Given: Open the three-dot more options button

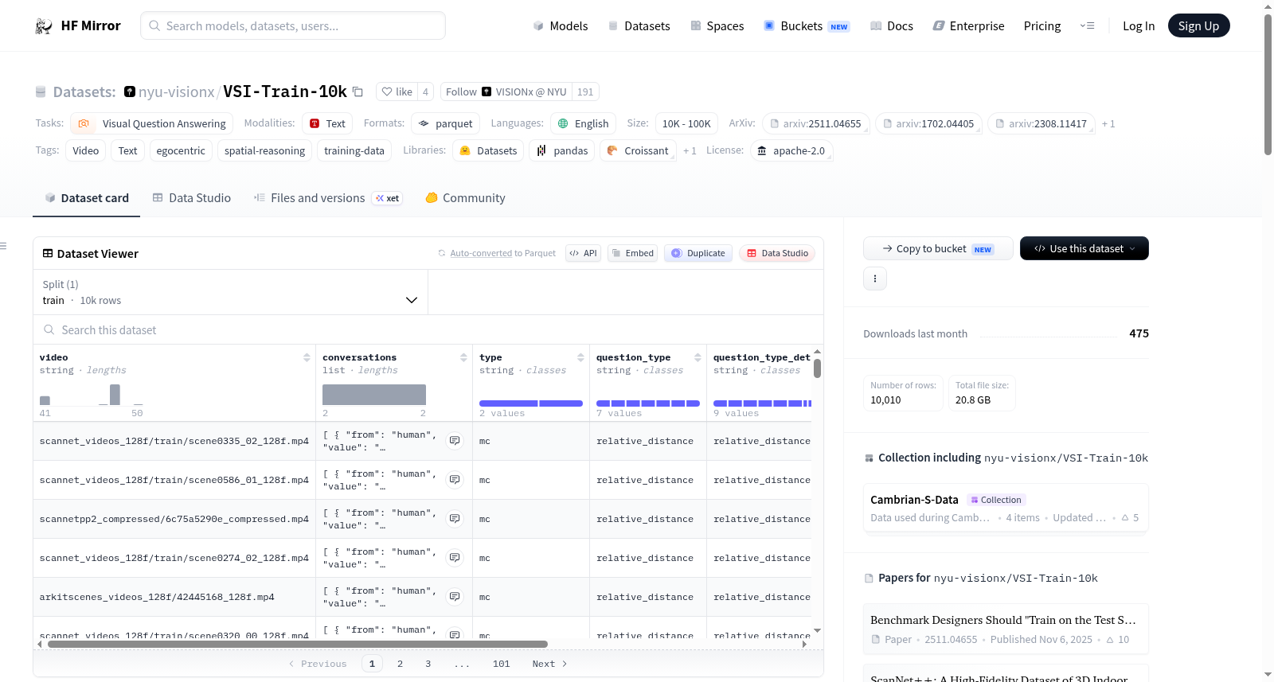Looking at the screenshot, I should pyautogui.click(x=875, y=279).
